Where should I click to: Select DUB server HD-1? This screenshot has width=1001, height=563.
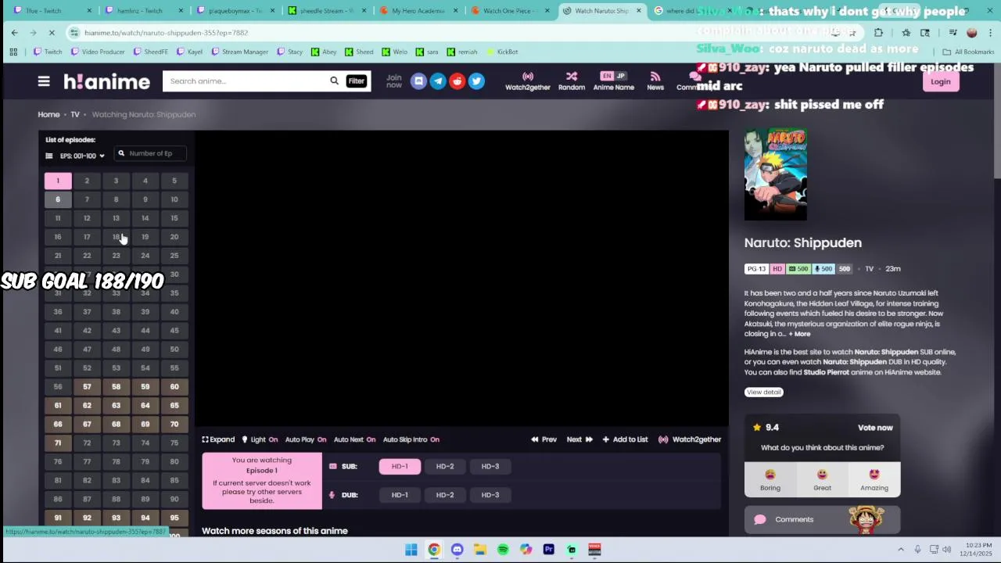coord(400,495)
